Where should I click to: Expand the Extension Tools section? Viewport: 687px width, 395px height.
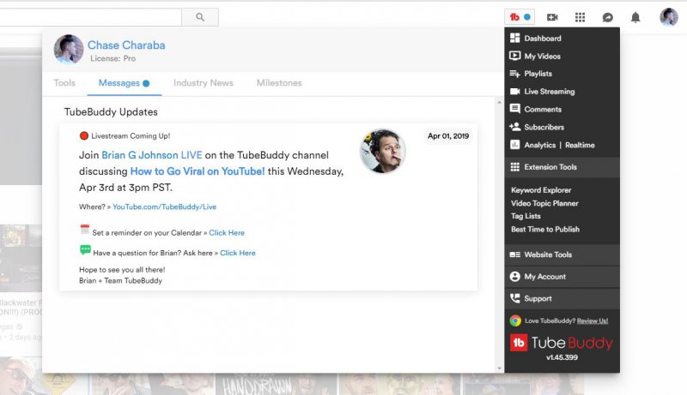coord(550,167)
